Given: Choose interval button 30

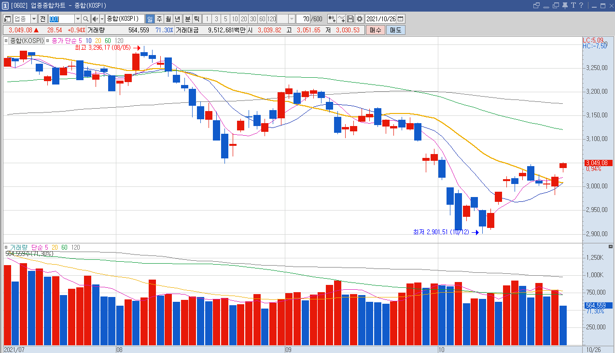Looking at the screenshot, I should [x=252, y=19].
